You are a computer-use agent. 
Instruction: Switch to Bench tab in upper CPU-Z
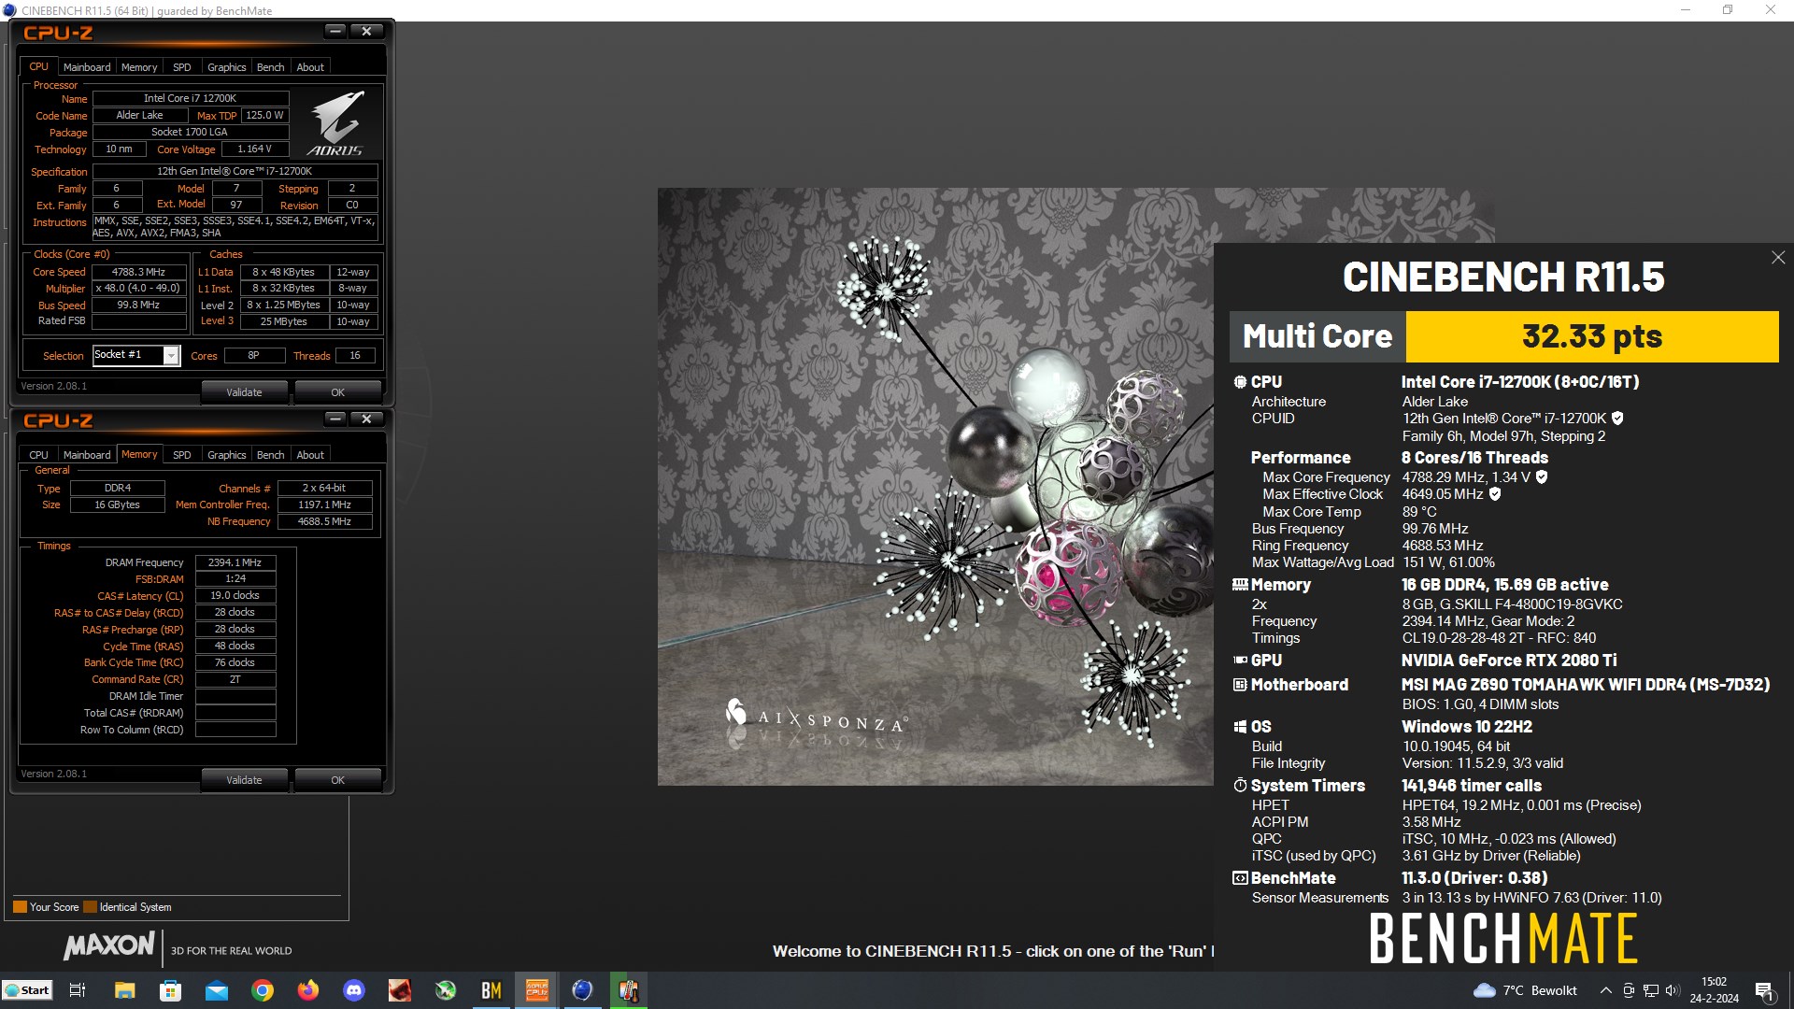[x=270, y=67]
